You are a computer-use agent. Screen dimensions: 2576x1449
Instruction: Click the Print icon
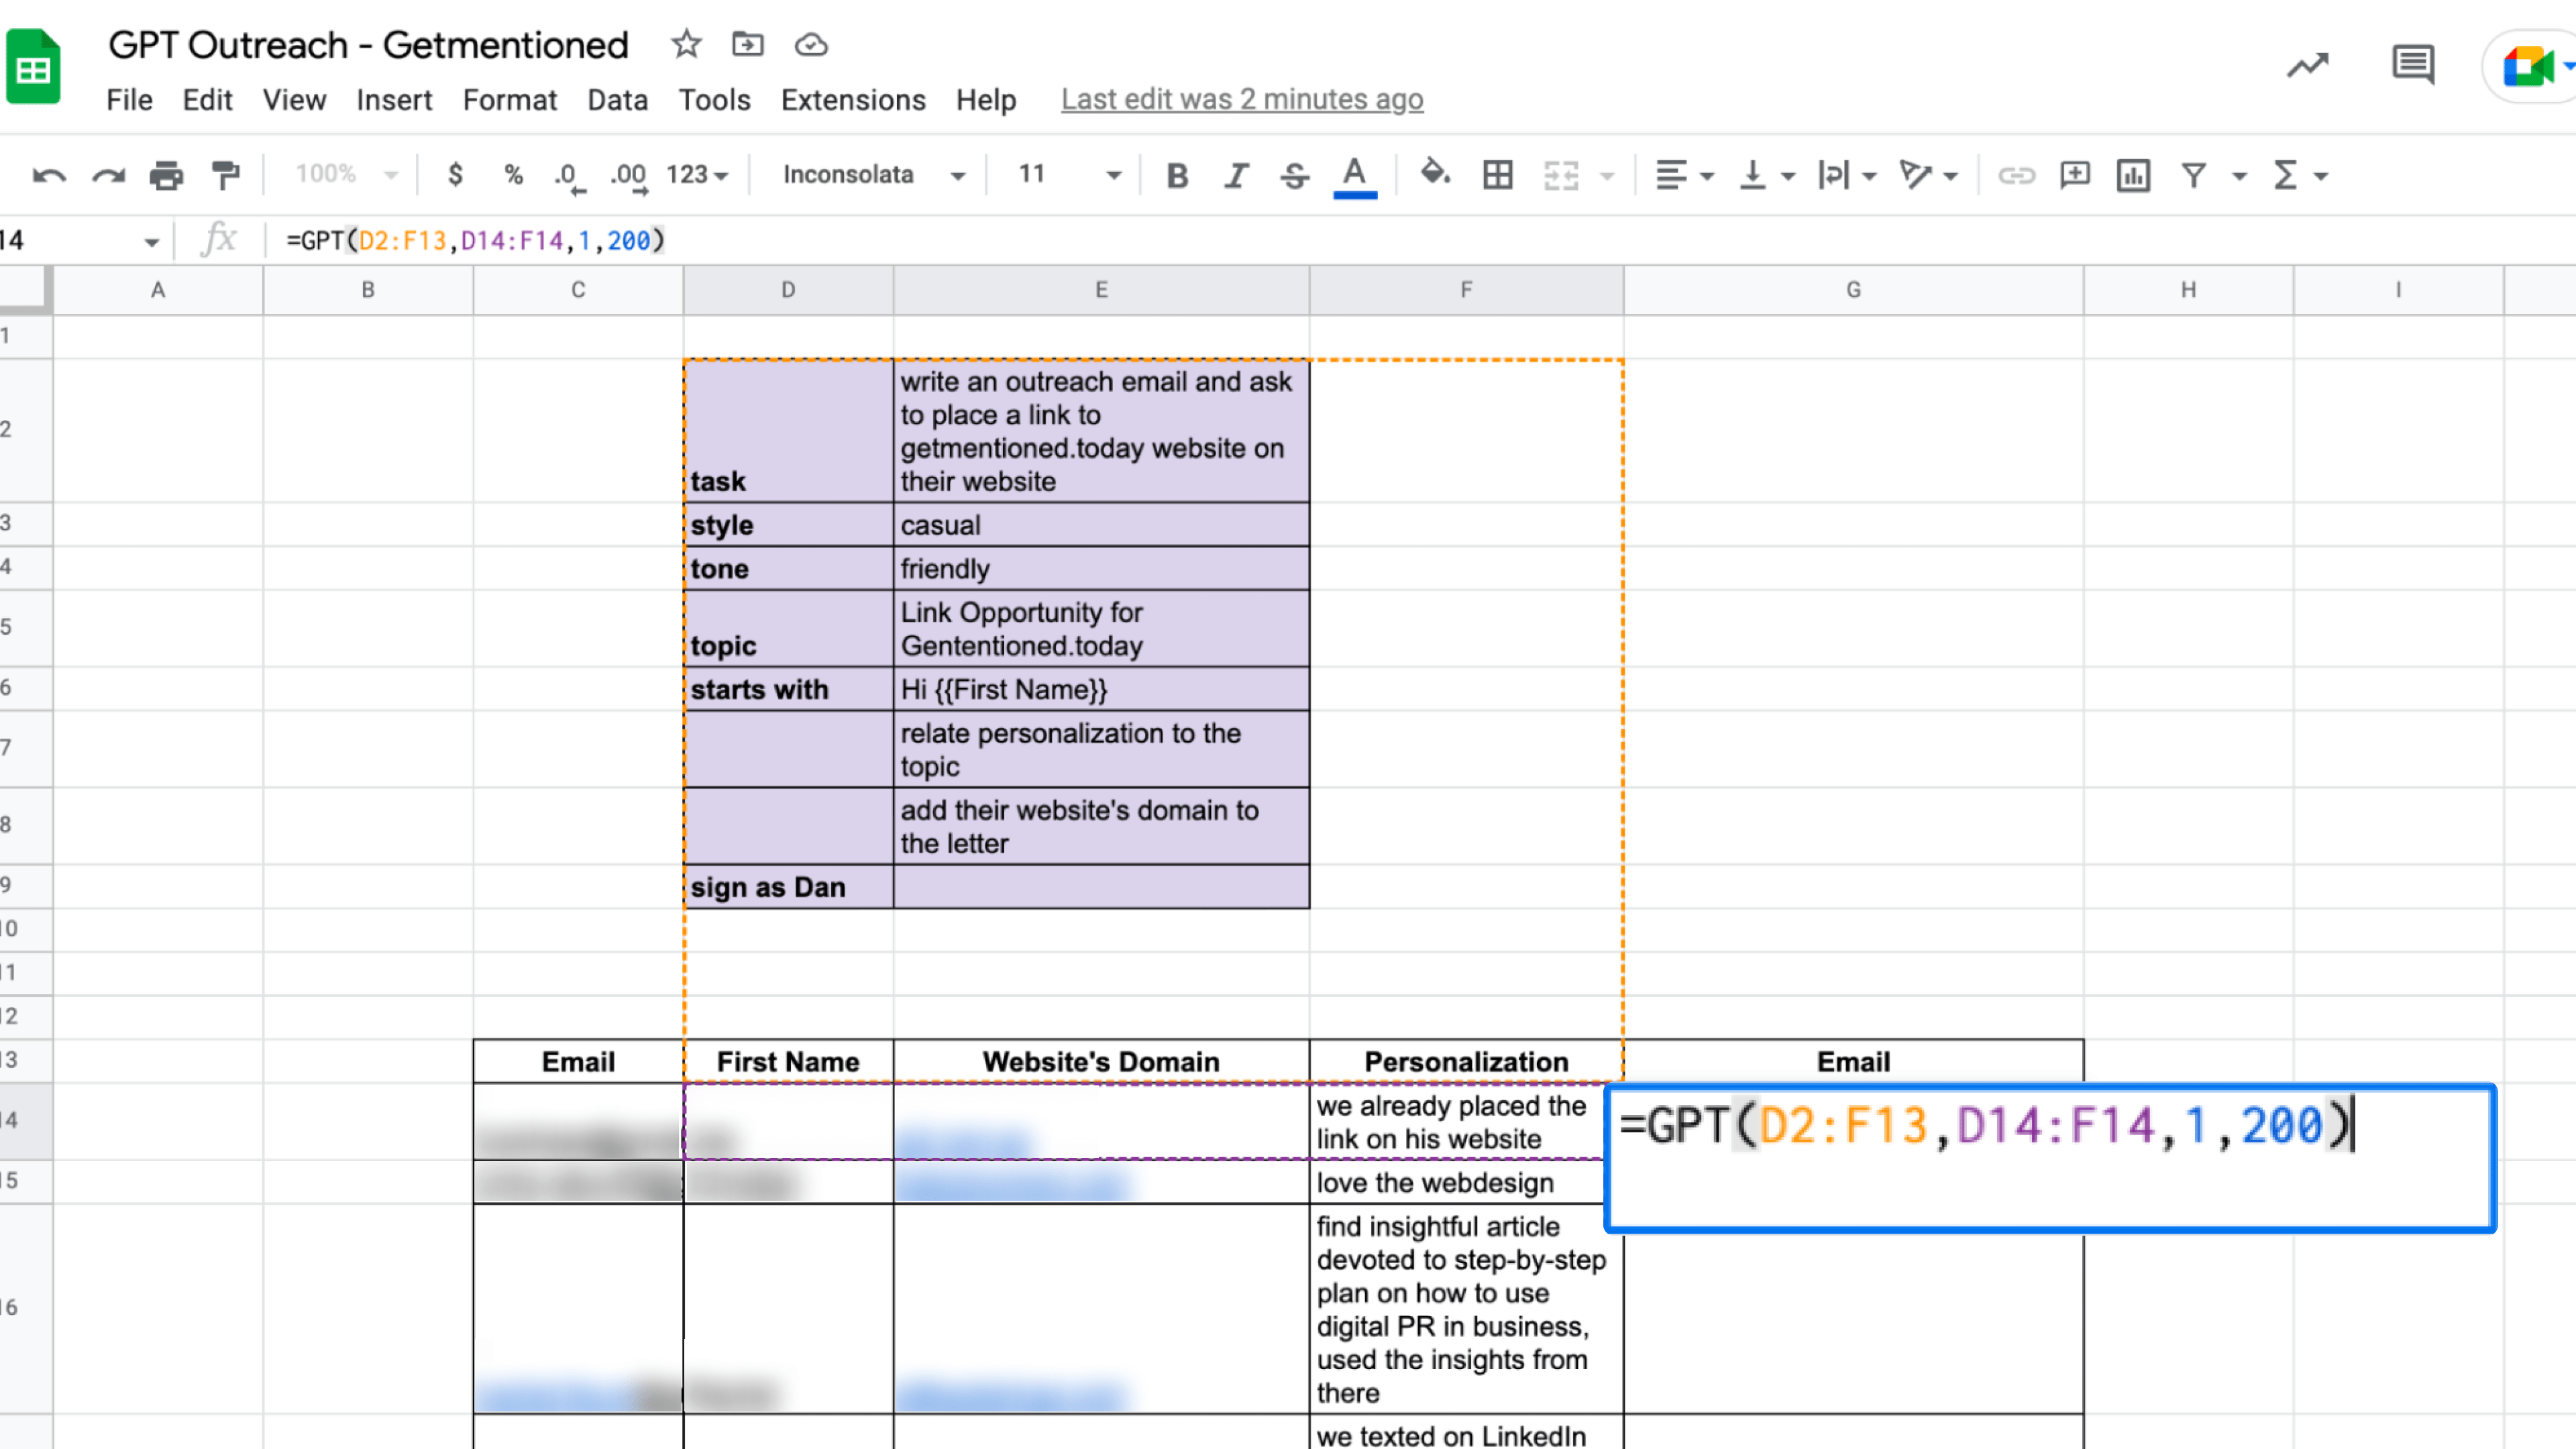click(x=166, y=176)
